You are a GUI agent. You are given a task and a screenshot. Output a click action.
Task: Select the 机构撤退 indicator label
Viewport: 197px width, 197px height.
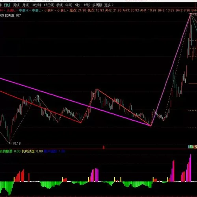tap(6, 151)
